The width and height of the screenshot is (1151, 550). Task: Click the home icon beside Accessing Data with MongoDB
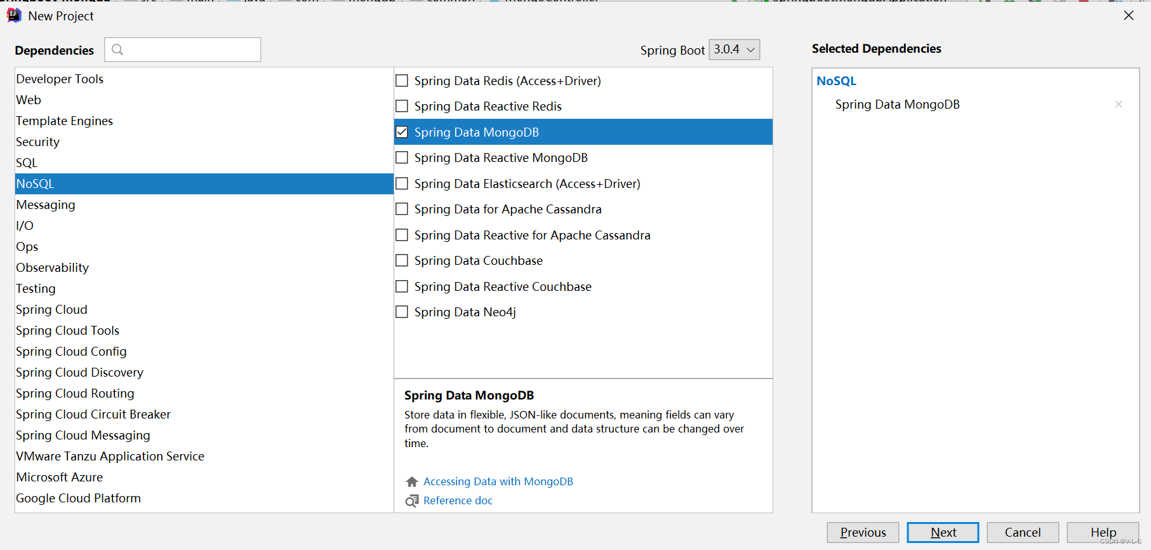click(x=412, y=481)
